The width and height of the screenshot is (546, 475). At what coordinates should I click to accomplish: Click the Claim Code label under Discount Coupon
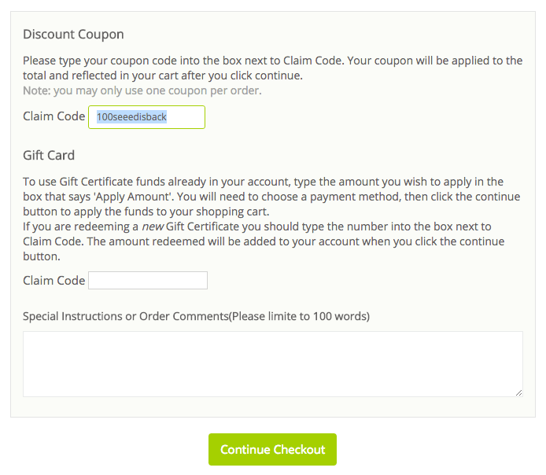pyautogui.click(x=53, y=116)
